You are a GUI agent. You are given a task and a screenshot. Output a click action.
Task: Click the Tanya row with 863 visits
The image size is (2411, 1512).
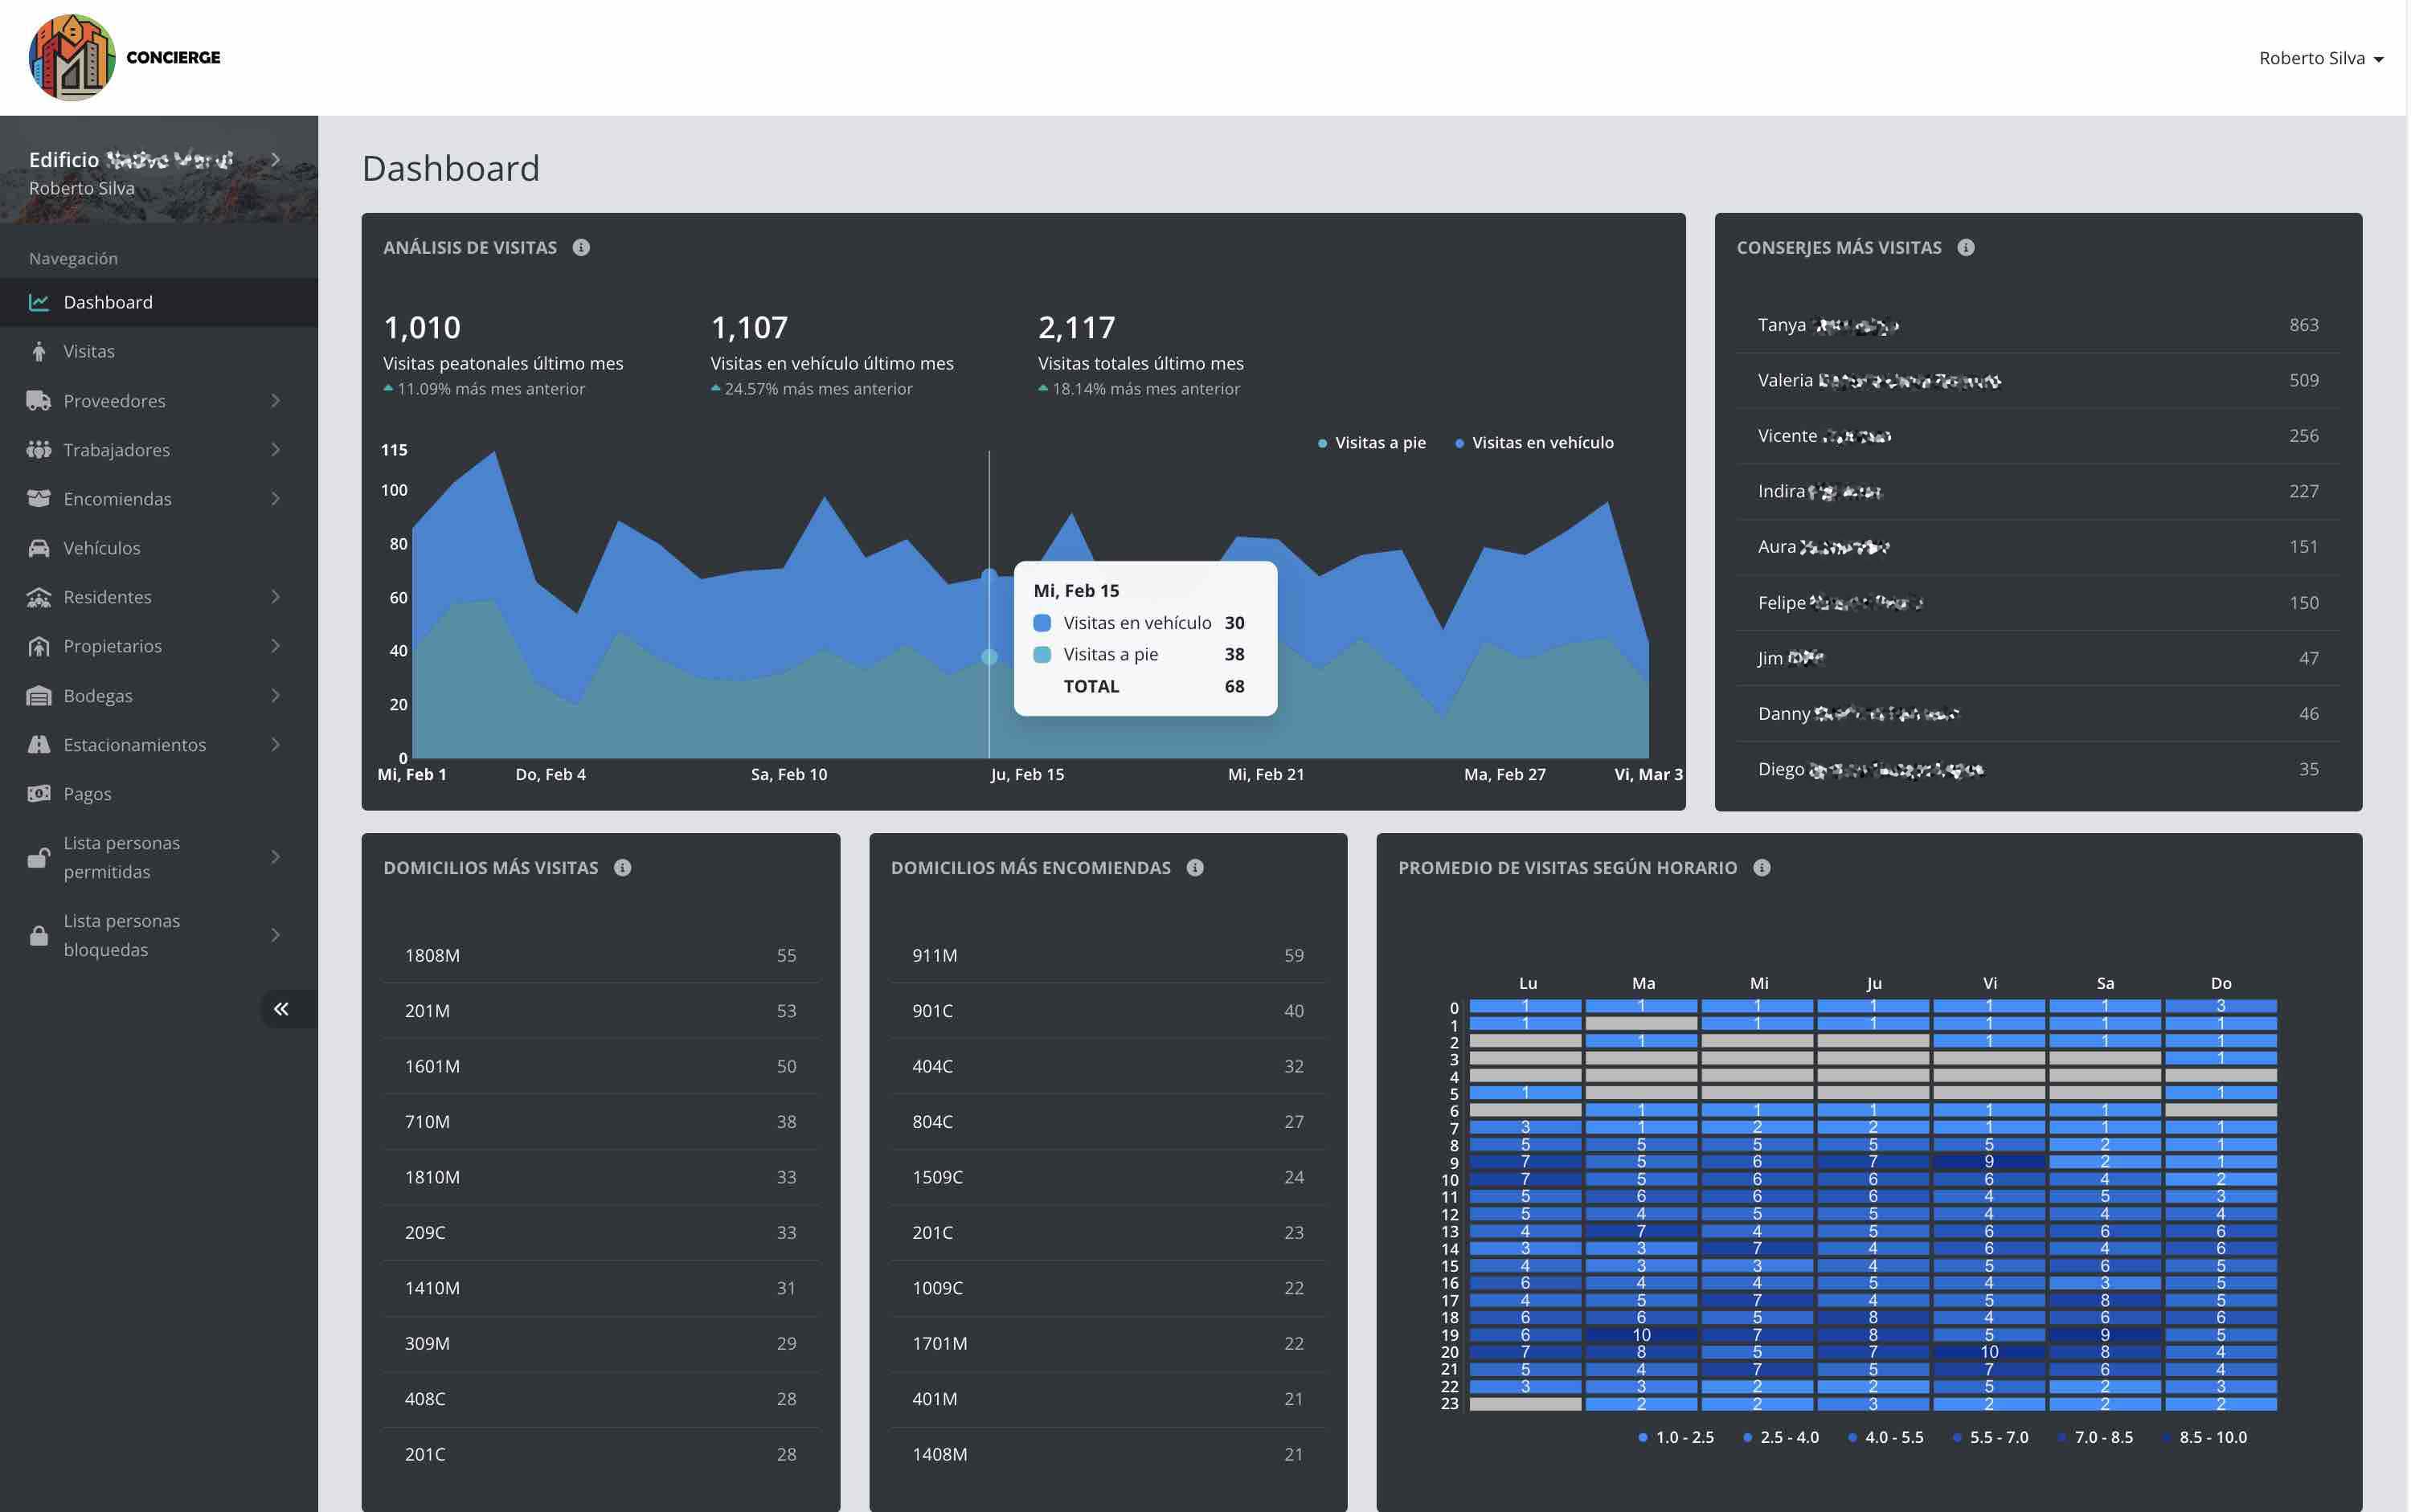2038,325
